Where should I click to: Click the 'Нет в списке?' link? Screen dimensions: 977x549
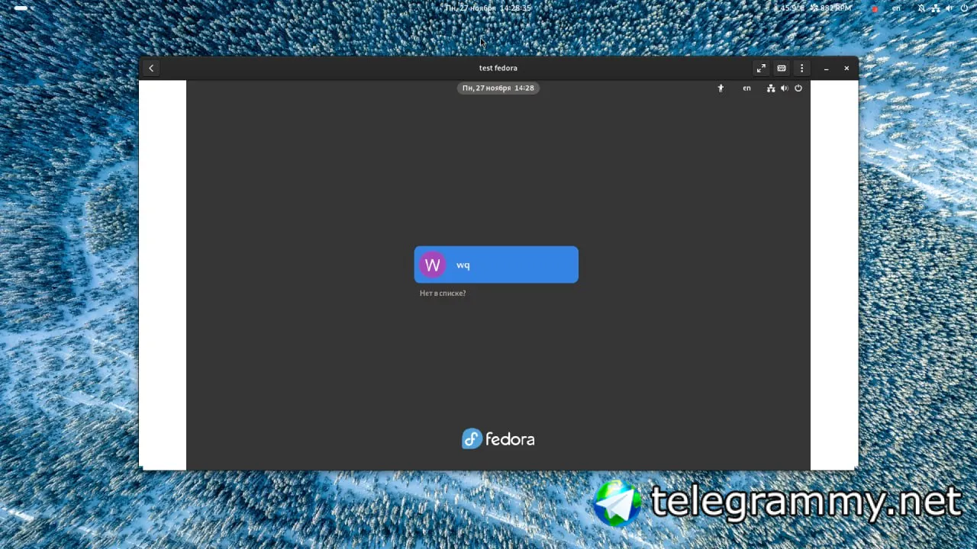point(443,294)
